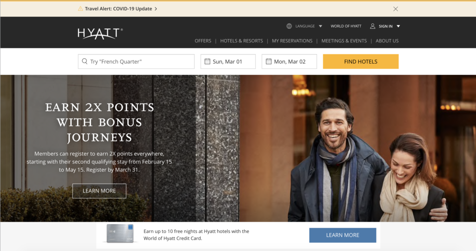Screen dimensions: 476x251
Task: Focus the destination search field
Action: pyautogui.click(x=136, y=62)
